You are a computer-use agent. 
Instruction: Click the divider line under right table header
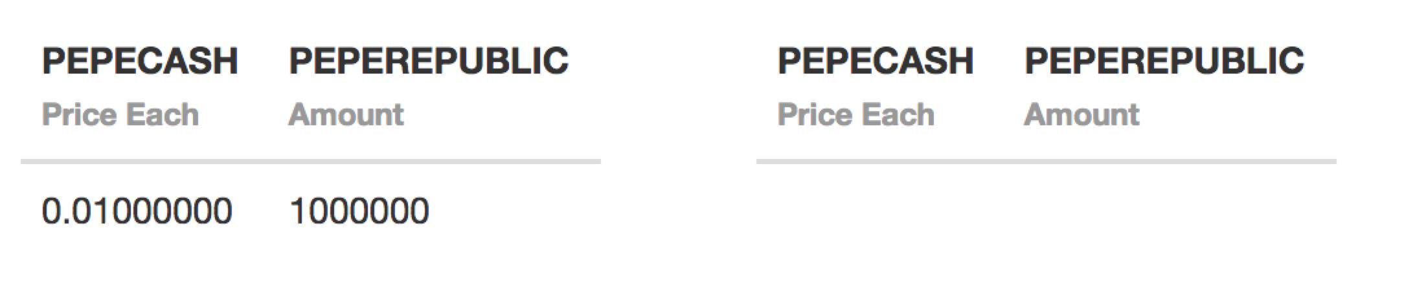tap(1047, 161)
